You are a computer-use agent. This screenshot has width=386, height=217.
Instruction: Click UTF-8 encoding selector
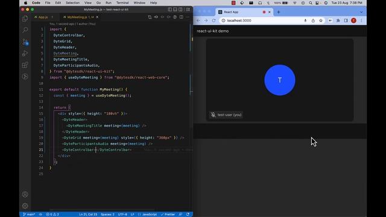tap(122, 215)
